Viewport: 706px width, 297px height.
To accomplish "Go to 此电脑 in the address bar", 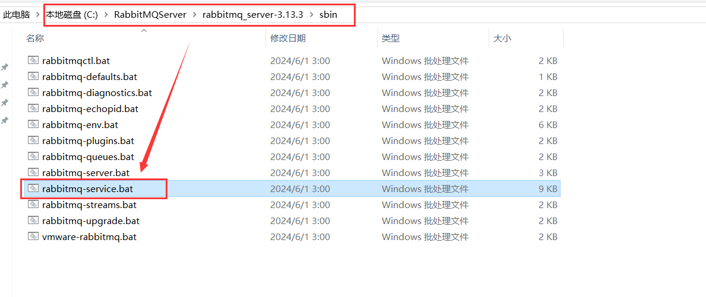I will (x=16, y=15).
